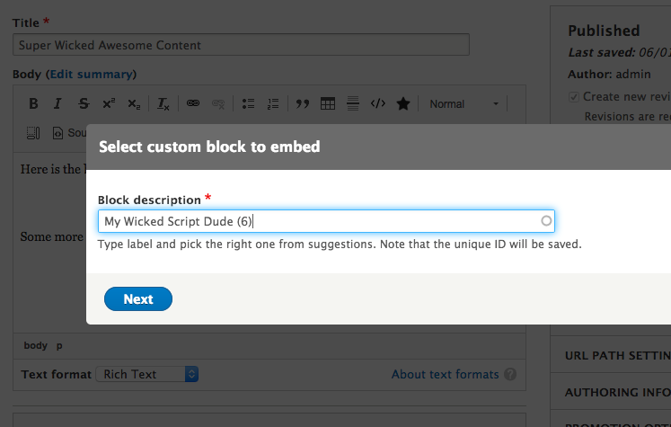Insert a bulleted list
This screenshot has height=427, width=671.
[x=249, y=103]
